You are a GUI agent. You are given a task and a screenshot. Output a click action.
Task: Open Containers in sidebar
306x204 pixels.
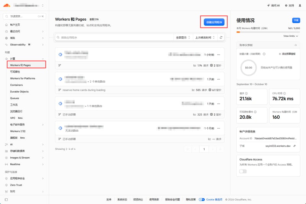tap(16, 85)
